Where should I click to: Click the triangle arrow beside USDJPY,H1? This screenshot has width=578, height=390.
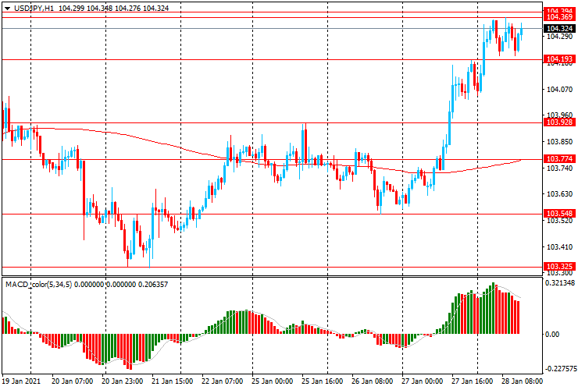click(x=7, y=8)
